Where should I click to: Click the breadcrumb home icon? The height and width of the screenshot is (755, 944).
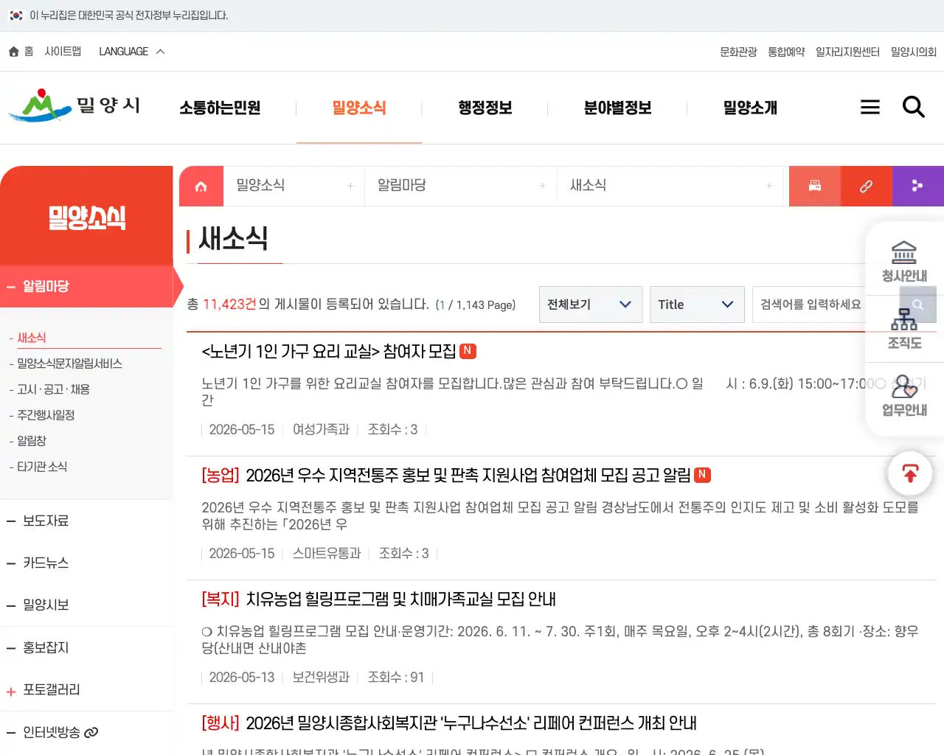[201, 187]
